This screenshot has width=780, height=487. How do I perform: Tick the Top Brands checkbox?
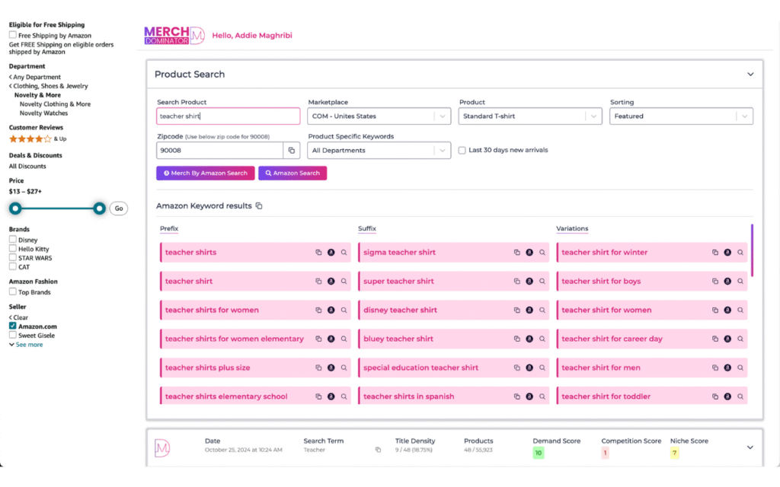(12, 291)
